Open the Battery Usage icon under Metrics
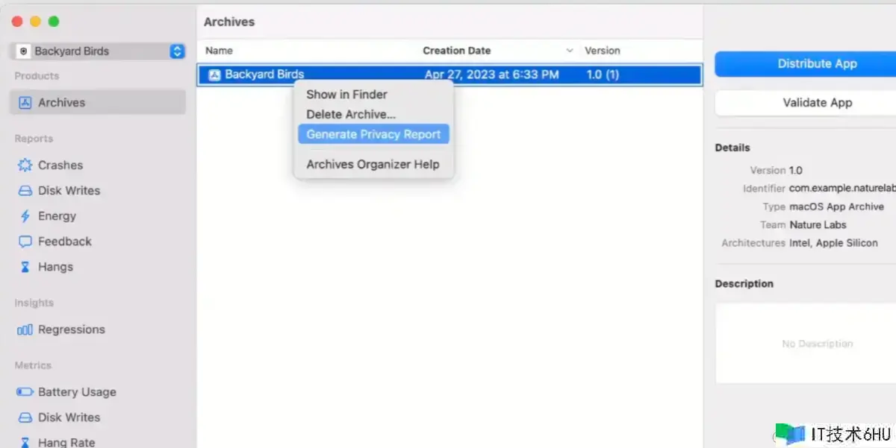Image resolution: width=896 pixels, height=448 pixels. [x=25, y=392]
